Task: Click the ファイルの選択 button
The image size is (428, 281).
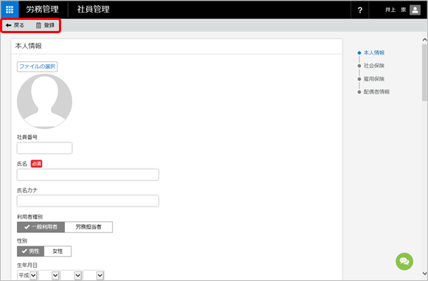Action: 37,66
